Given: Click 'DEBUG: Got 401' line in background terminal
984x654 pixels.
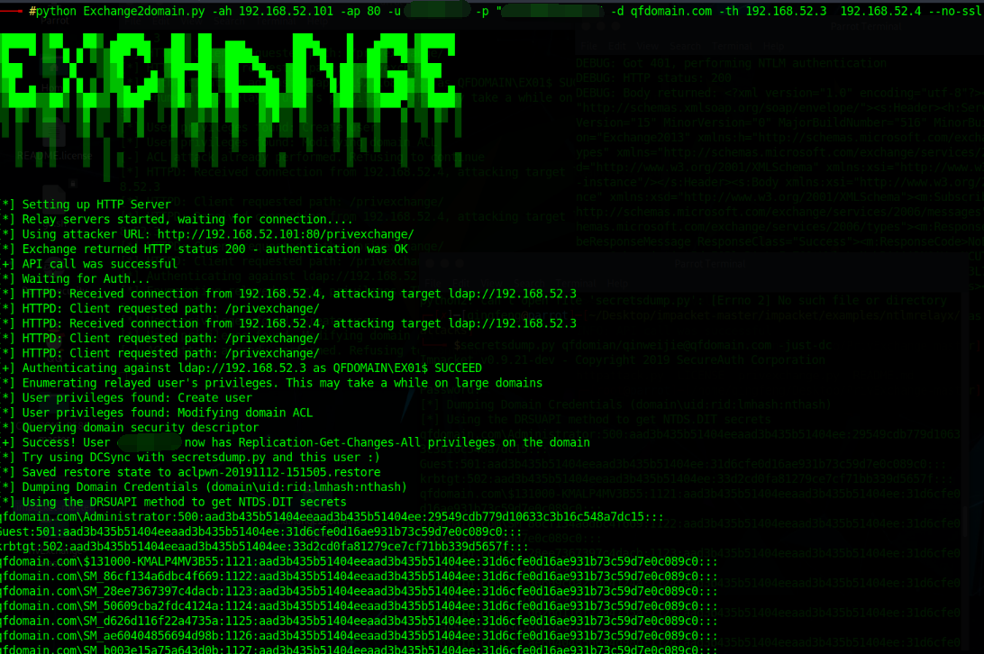Looking at the screenshot, I should tap(731, 63).
